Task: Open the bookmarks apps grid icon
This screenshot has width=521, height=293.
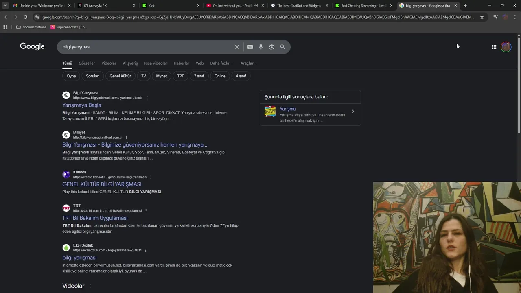Action: (5, 27)
